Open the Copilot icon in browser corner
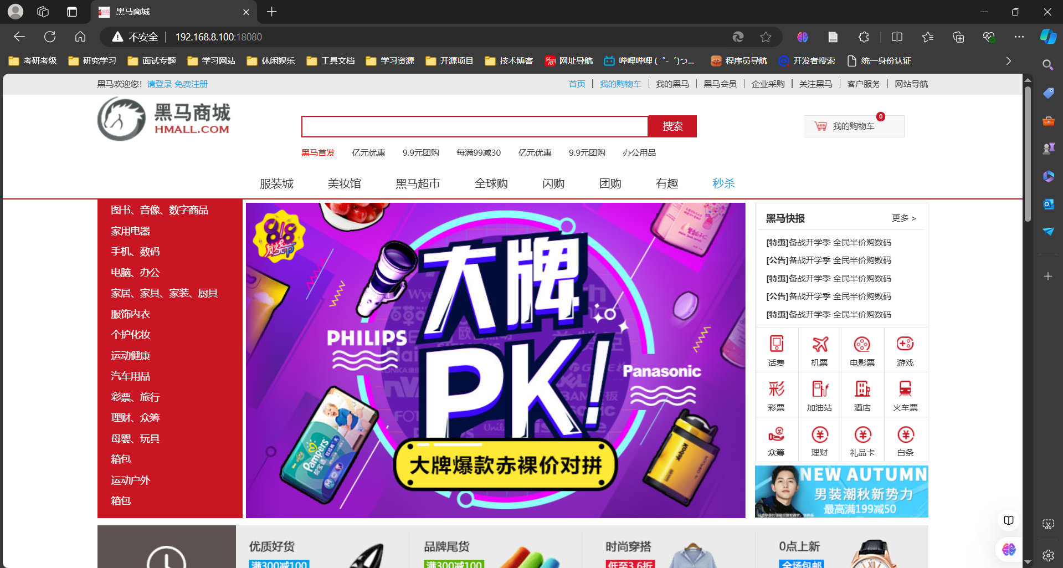Viewport: 1063px width, 568px height. [x=1048, y=37]
